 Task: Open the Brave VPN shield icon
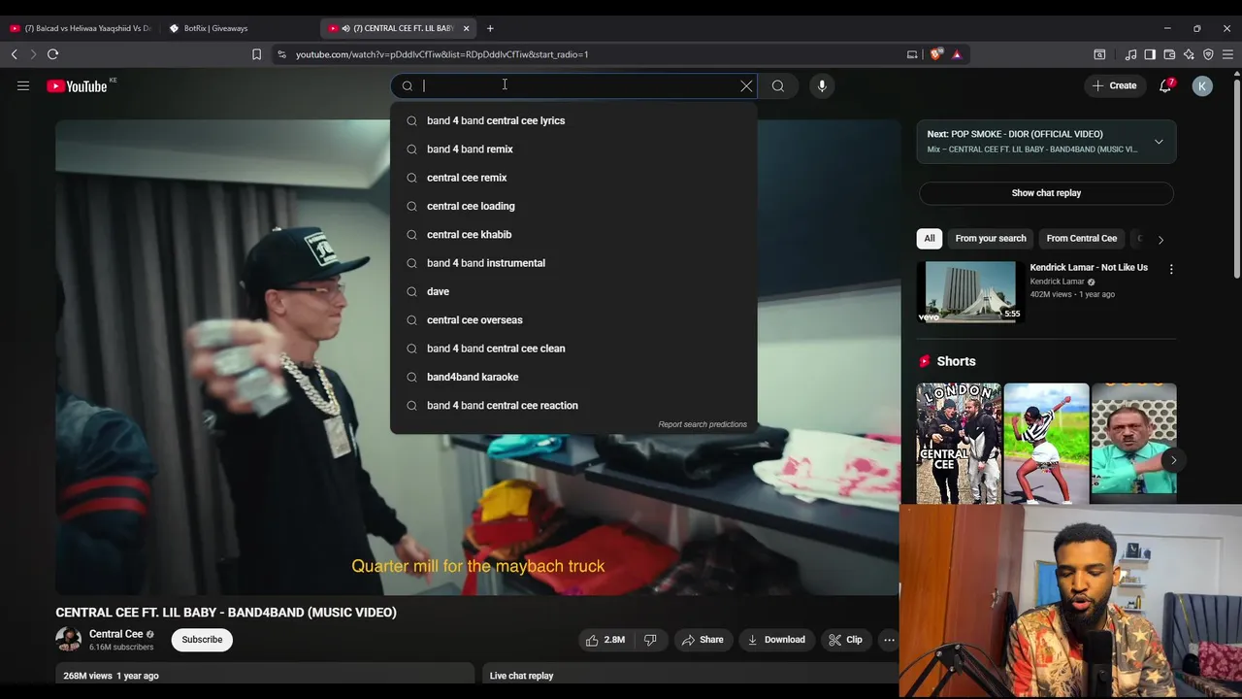click(x=1208, y=54)
